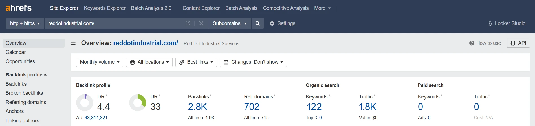Expand the Subdomains mode dropdown
The width and height of the screenshot is (535, 126).
pyautogui.click(x=230, y=23)
